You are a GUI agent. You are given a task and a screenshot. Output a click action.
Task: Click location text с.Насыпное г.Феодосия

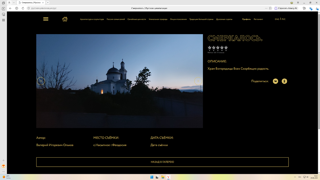click(110, 145)
